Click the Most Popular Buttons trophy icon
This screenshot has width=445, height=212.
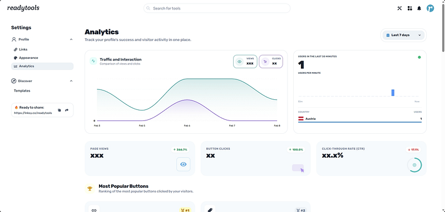[x=90, y=189]
